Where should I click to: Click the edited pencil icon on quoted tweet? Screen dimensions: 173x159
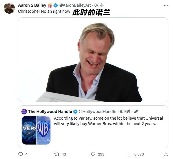136,112
